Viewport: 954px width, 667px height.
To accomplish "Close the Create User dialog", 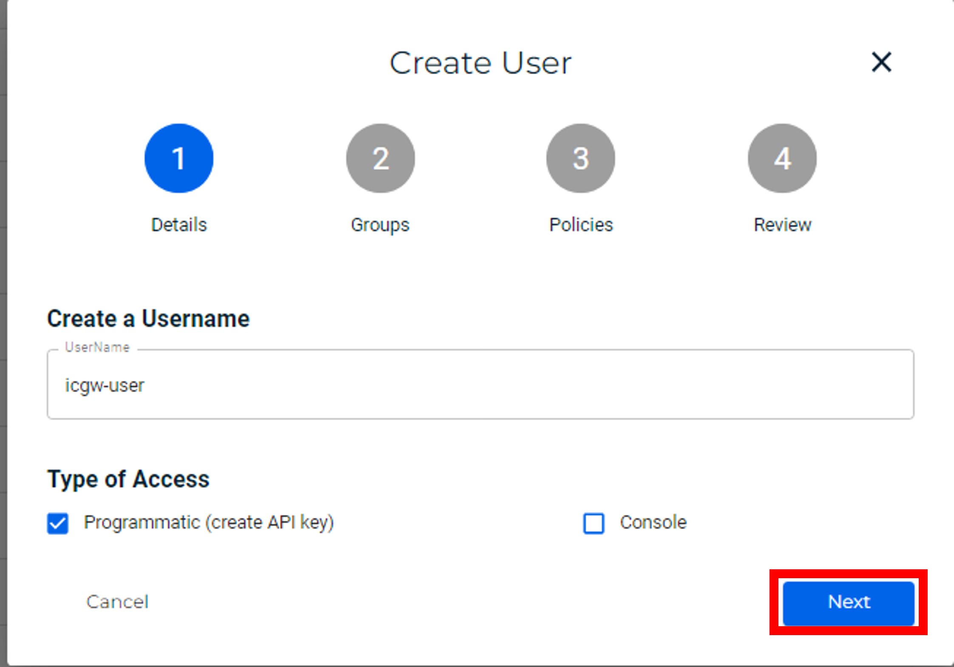I will point(881,62).
